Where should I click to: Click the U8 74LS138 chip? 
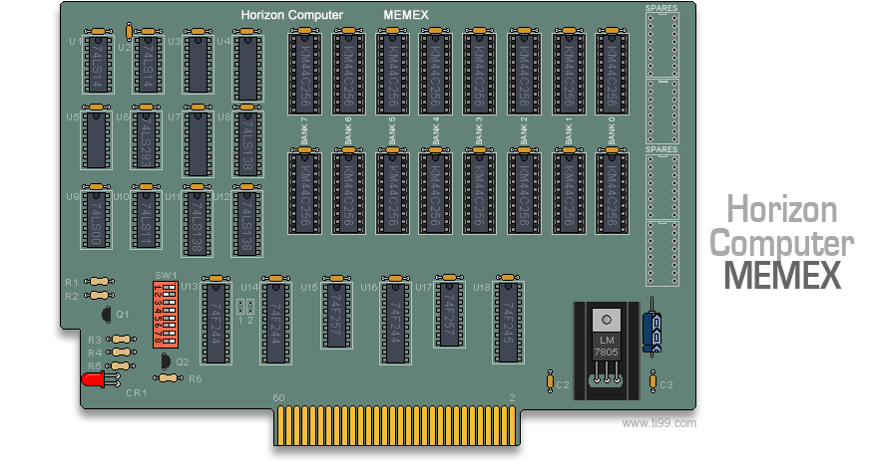click(x=247, y=144)
